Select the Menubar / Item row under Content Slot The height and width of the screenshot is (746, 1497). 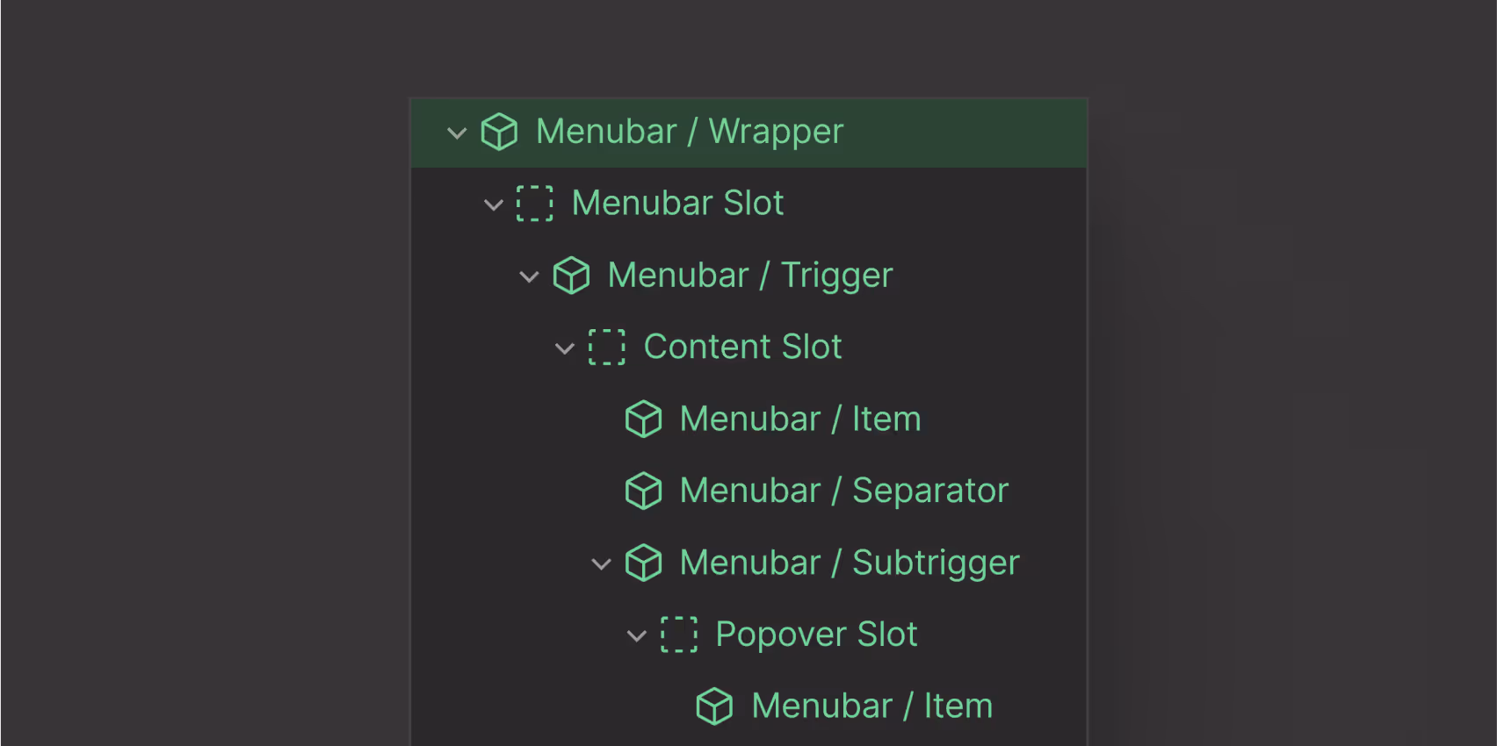tap(799, 419)
